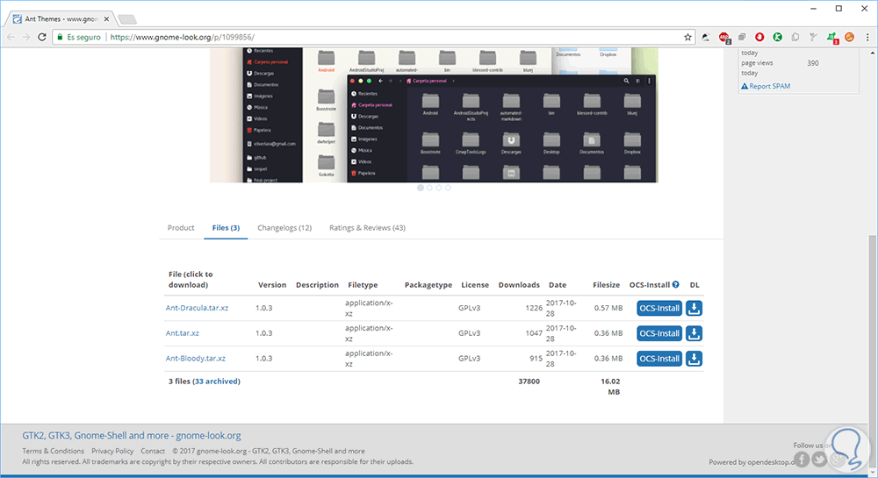The height and width of the screenshot is (478, 878).
Task: Go back to the previous page
Action: pyautogui.click(x=11, y=37)
